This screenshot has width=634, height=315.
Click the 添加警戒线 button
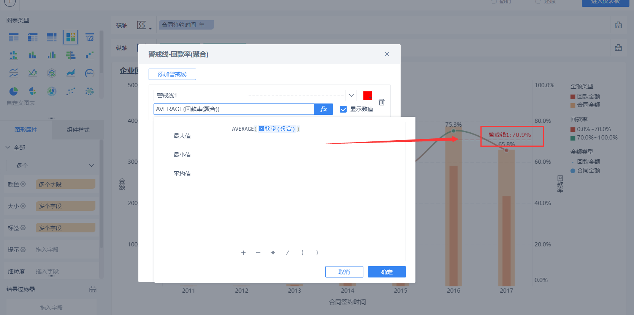tap(172, 74)
